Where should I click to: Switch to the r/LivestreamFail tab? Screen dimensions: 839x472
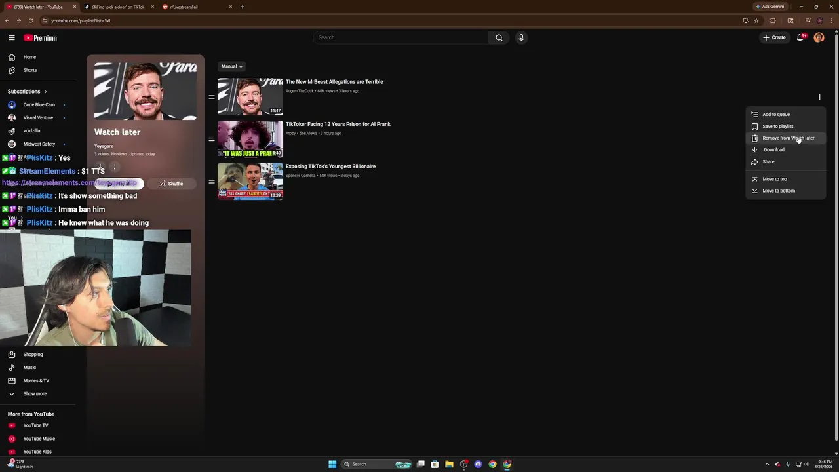point(195,7)
